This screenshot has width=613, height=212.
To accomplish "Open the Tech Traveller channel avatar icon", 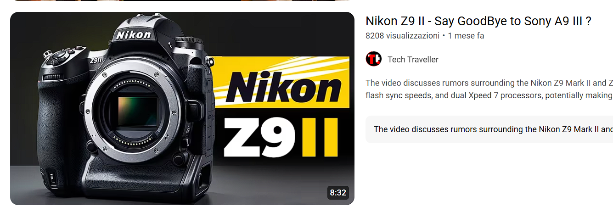I will coord(373,59).
